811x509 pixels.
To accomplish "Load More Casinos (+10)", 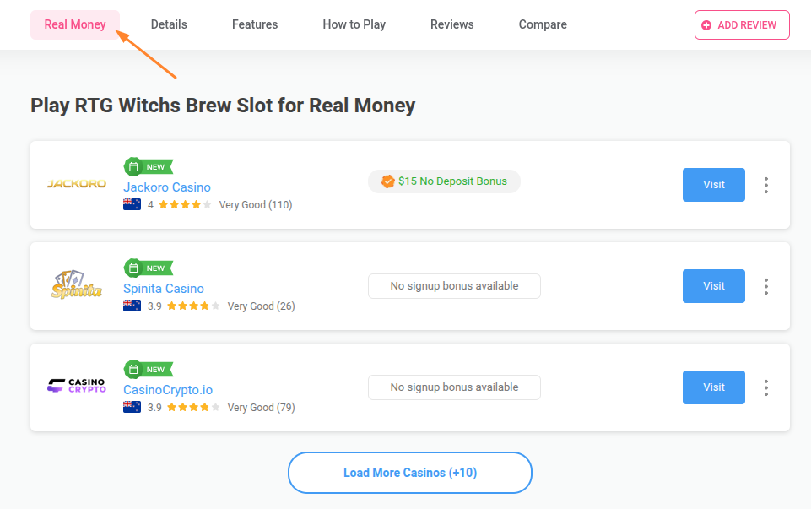I will pos(410,473).
